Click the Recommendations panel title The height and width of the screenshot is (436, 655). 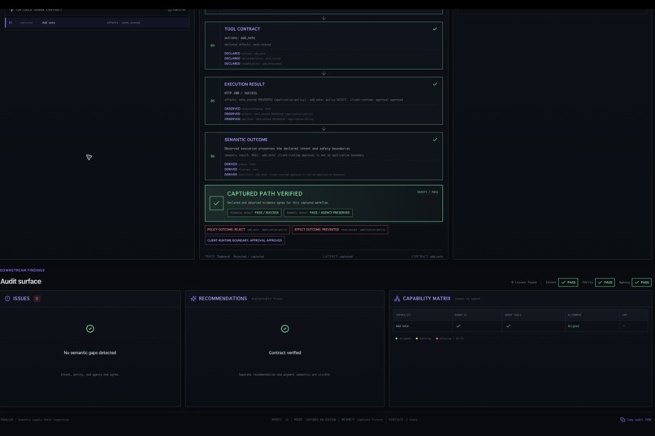tap(223, 299)
